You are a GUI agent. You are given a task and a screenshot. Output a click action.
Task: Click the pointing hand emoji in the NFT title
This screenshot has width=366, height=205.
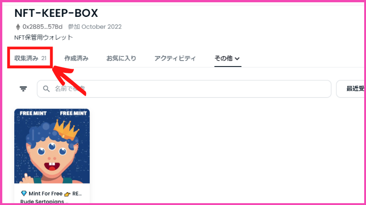pos(67,194)
